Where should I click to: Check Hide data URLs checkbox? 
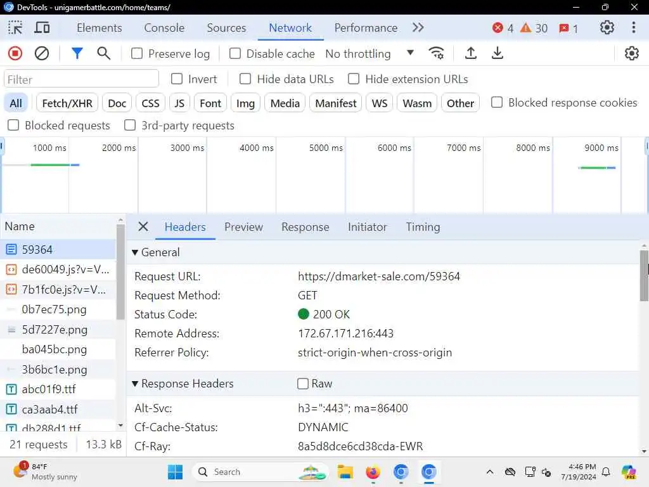click(x=245, y=79)
